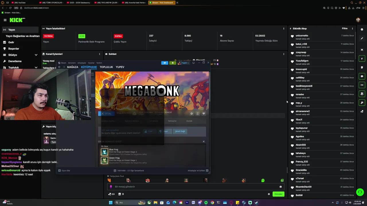Click the İPTAL button for Megabonk
Screen dimensions: 367x206
[106, 114]
